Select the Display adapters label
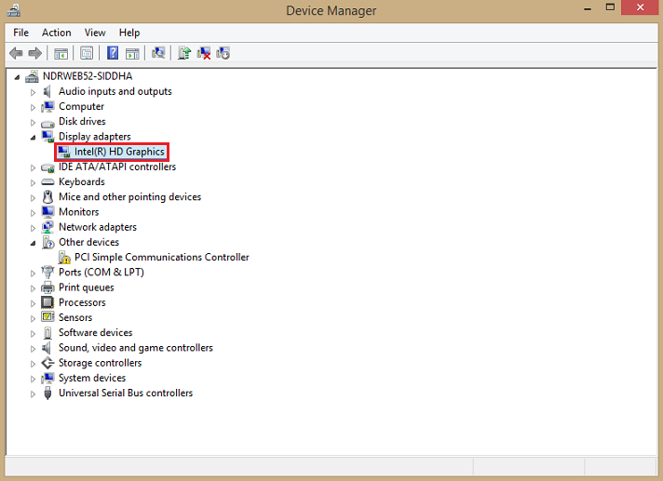This screenshot has height=481, width=663. coord(95,137)
